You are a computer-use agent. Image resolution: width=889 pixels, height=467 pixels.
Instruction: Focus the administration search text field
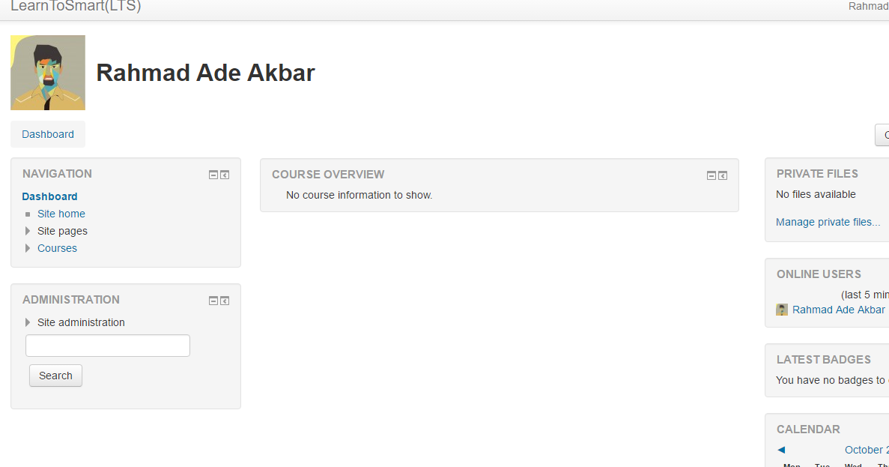pos(108,346)
